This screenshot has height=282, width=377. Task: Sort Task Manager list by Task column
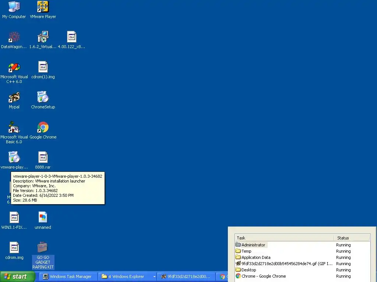(x=284, y=238)
